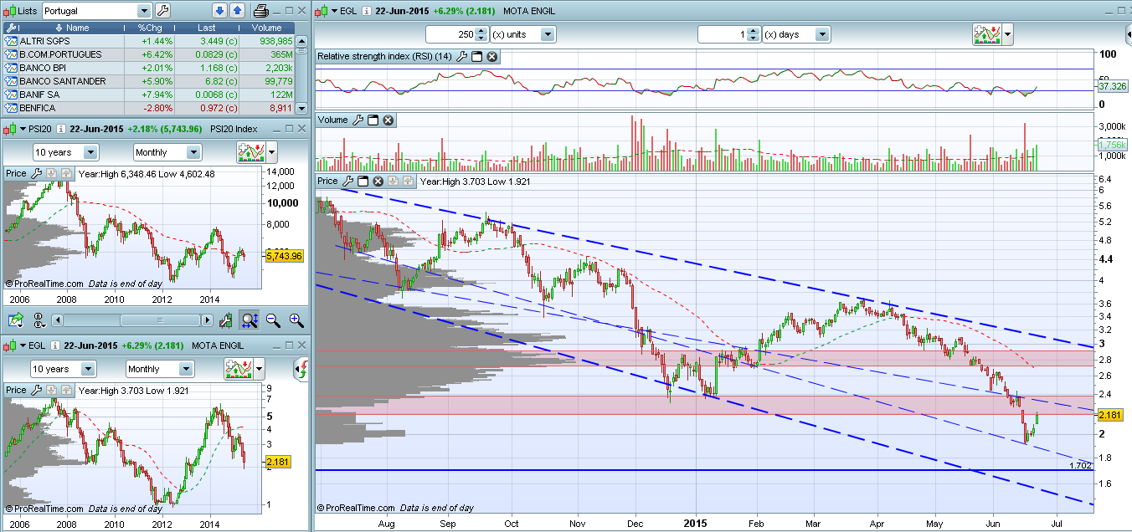
Task: Show info for small EGL chart
Action: click(x=54, y=345)
